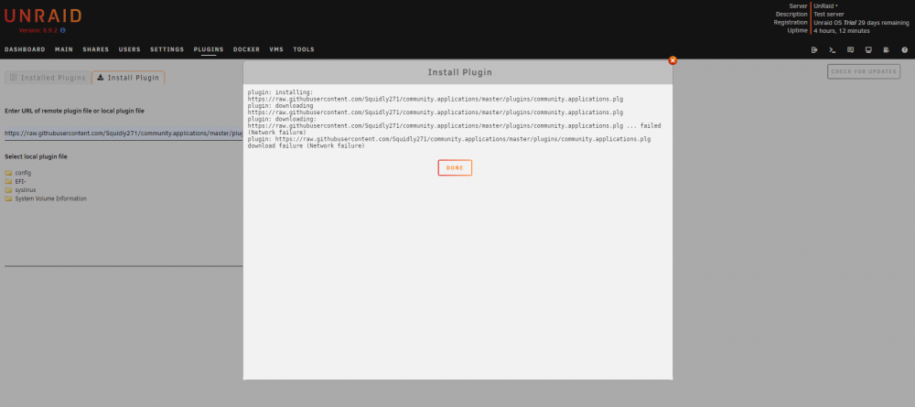Click the UNRAID logo

43,16
